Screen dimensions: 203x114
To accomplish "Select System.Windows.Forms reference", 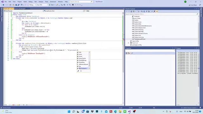I will pyautogui.click(x=141, y=34).
